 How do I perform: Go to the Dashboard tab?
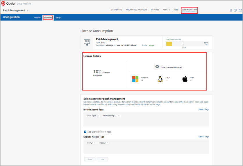point(117,10)
